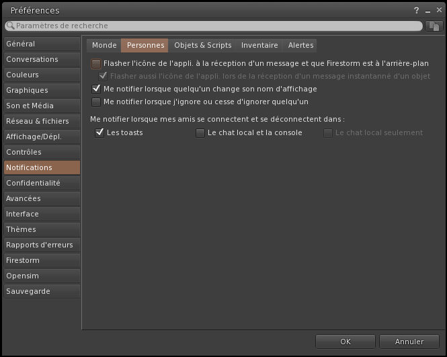Screen dimensions: 447x357
Task: Minimize the Préférences floater
Action: pos(426,10)
